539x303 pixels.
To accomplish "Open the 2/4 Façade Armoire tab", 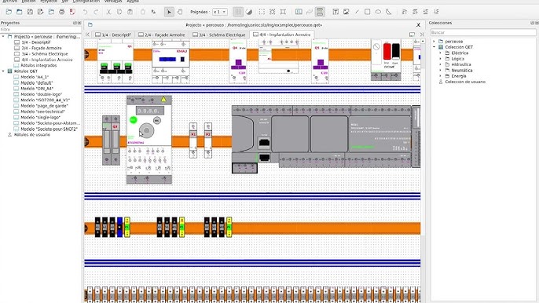I will pos(162,35).
